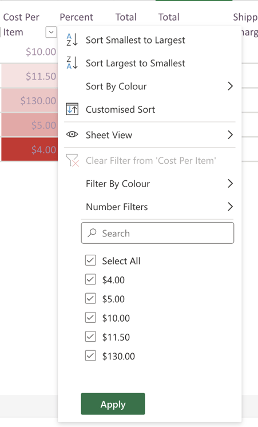Choose Sort Largest to Smallest

pos(135,63)
